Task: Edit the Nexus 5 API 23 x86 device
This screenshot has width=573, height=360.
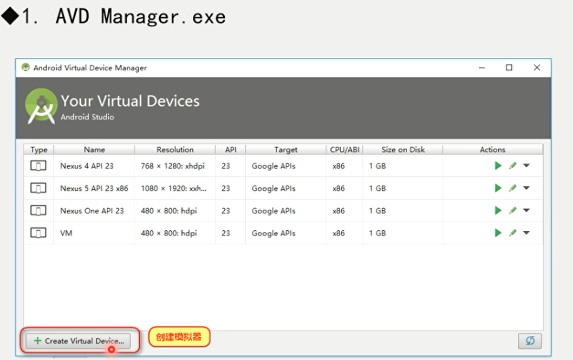Action: (512, 188)
